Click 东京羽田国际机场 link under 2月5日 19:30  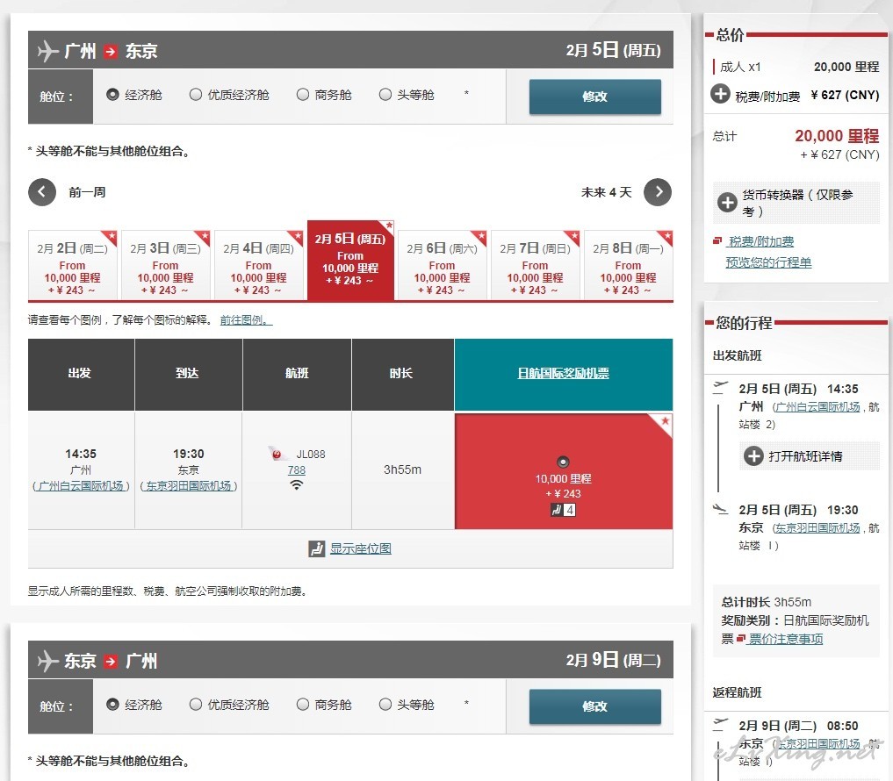point(817,528)
